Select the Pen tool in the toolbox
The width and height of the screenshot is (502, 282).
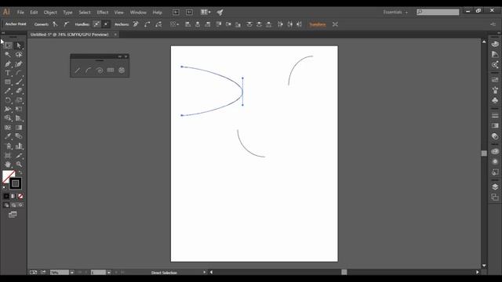(8, 64)
